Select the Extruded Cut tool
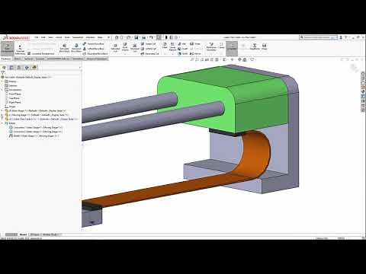This screenshot has width=366, height=274. (115, 48)
